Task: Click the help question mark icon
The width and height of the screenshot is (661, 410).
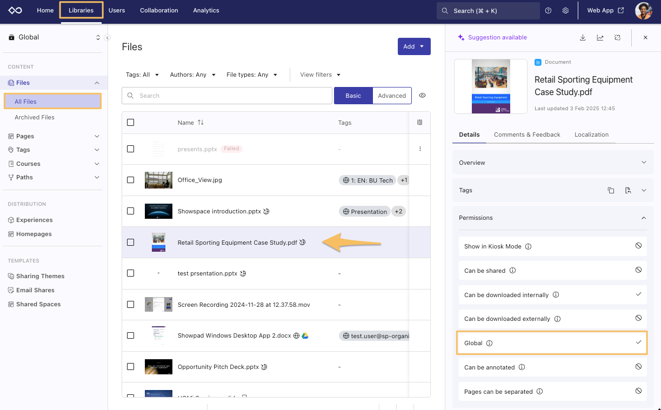Action: (x=548, y=11)
